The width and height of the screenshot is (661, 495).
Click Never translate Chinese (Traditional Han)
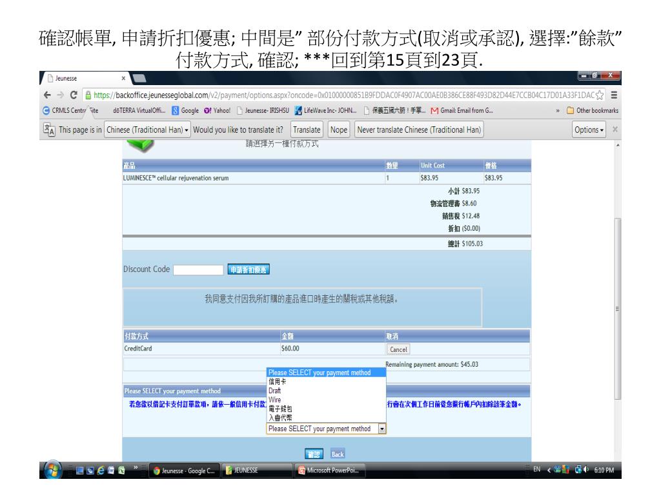click(x=418, y=130)
